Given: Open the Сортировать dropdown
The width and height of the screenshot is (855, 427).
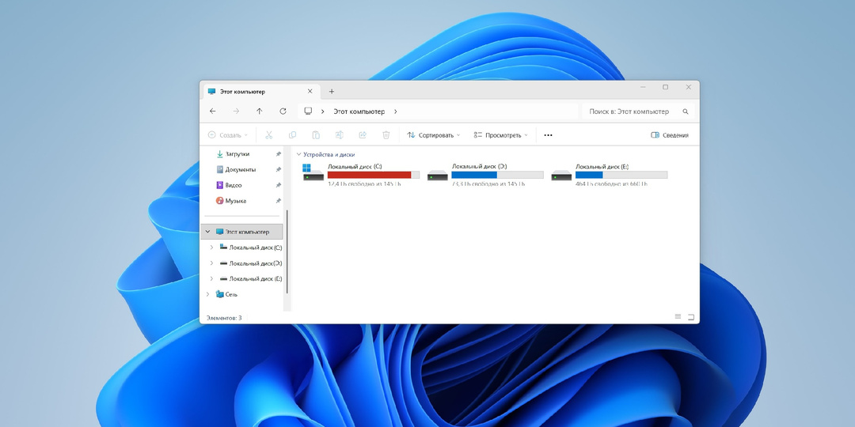Looking at the screenshot, I should (434, 135).
